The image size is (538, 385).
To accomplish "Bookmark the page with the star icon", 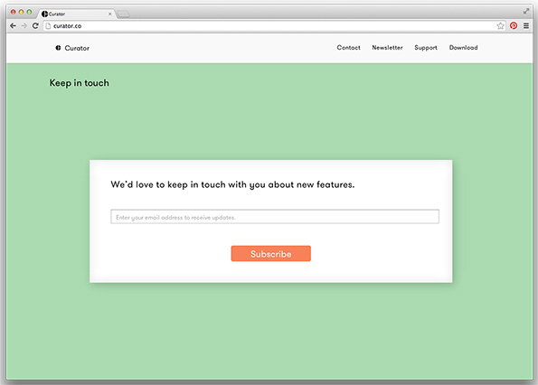I will click(501, 25).
